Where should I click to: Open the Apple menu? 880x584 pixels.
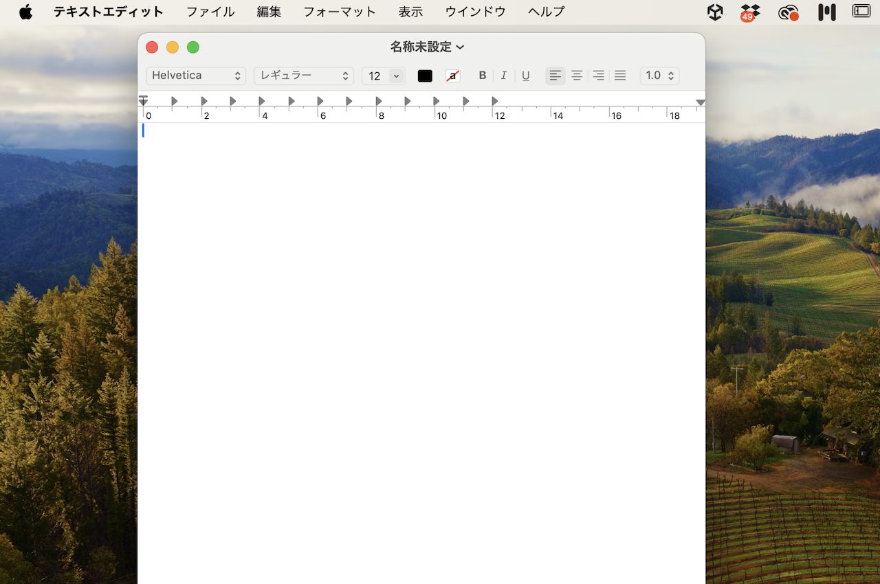(x=25, y=12)
